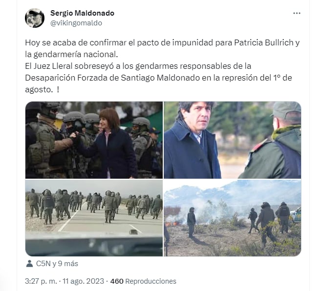The width and height of the screenshot is (324, 291).
Task: View photo of gendarmes walking on road
Action: point(94,218)
